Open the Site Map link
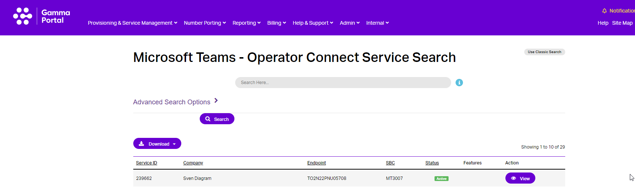635x188 pixels. coord(622,23)
